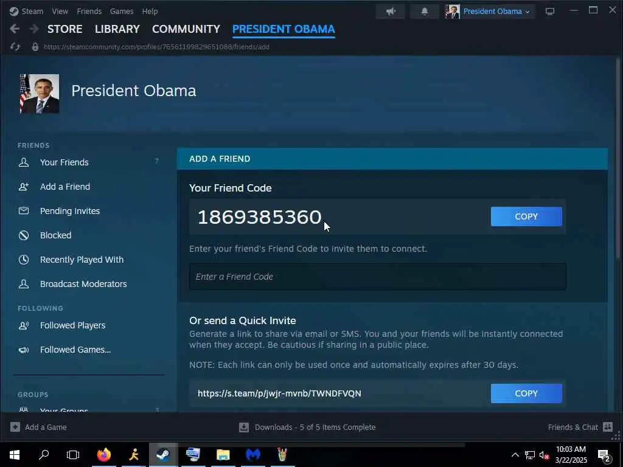The height and width of the screenshot is (467, 623).
Task: Open the President Obama profile name heading
Action: (133, 91)
